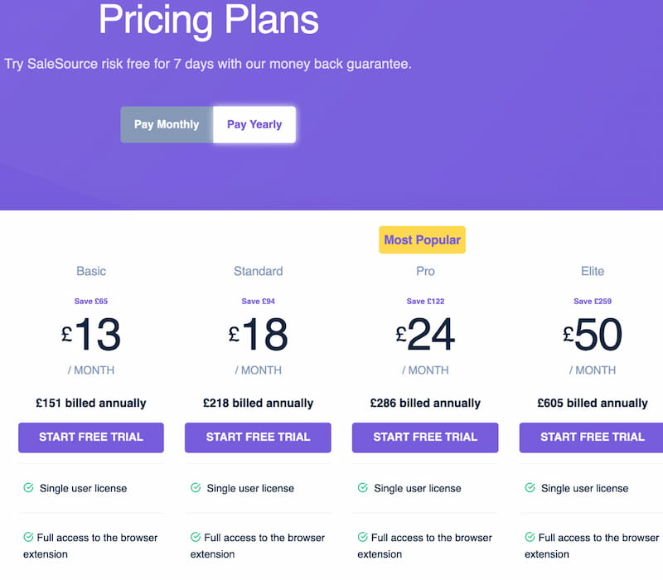663x580 pixels.
Task: Click Standard plan browser extension checkmark icon
Action: [196, 537]
